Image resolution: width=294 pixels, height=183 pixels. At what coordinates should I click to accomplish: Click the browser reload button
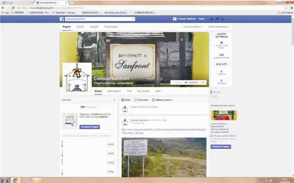click(13, 7)
